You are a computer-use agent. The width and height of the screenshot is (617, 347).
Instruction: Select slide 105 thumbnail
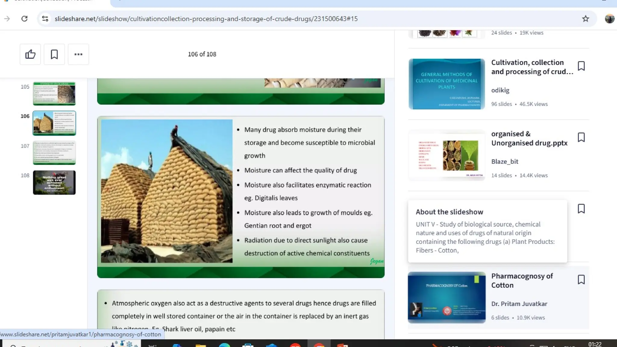pyautogui.click(x=54, y=93)
